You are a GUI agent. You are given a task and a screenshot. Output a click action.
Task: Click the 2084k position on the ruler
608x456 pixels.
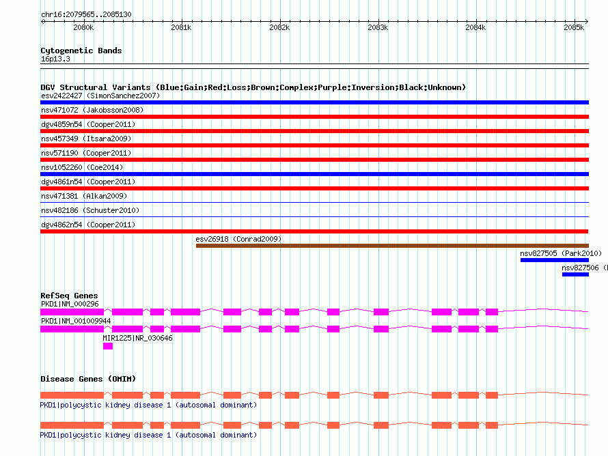coord(475,27)
